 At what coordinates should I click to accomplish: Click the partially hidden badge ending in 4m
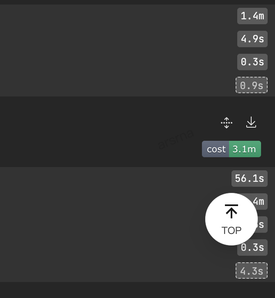(261, 202)
